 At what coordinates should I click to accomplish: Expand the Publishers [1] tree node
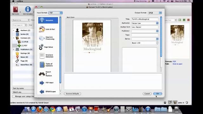(x=14, y=49)
